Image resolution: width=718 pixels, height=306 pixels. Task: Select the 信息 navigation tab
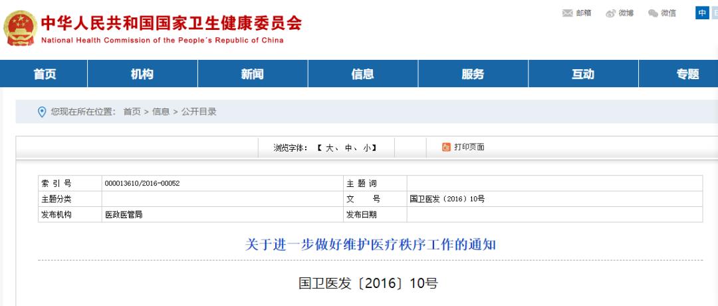tap(363, 74)
